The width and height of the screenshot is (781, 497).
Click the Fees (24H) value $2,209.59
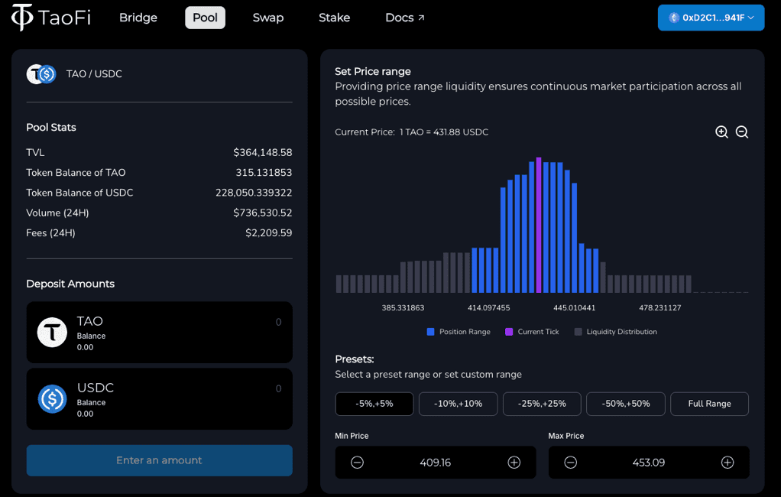click(268, 232)
